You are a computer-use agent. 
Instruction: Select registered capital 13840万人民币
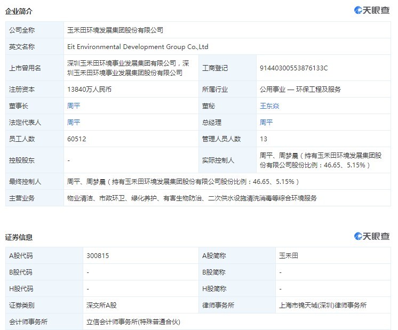pos(89,89)
